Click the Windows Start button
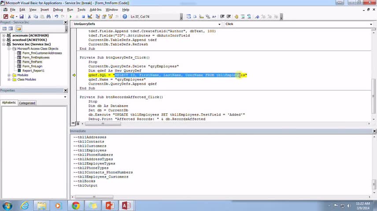377x211 pixels. point(7,206)
